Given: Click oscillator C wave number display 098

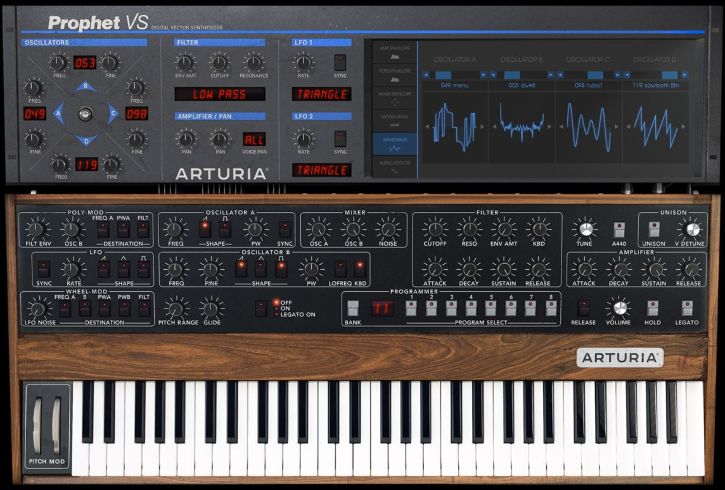Looking at the screenshot, I should coord(136,114).
